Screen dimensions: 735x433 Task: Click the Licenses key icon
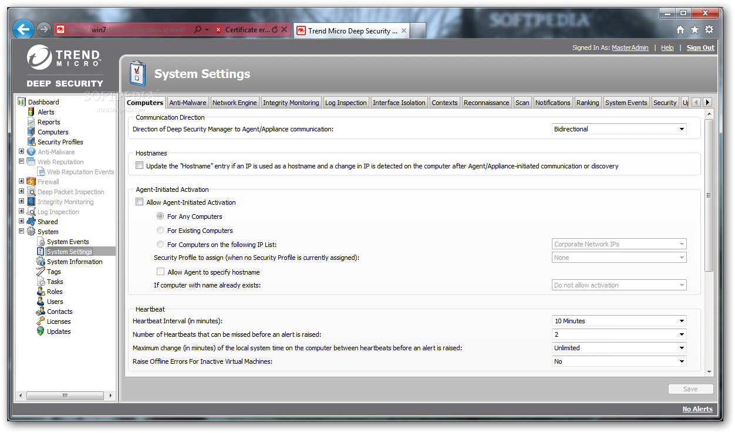41,322
